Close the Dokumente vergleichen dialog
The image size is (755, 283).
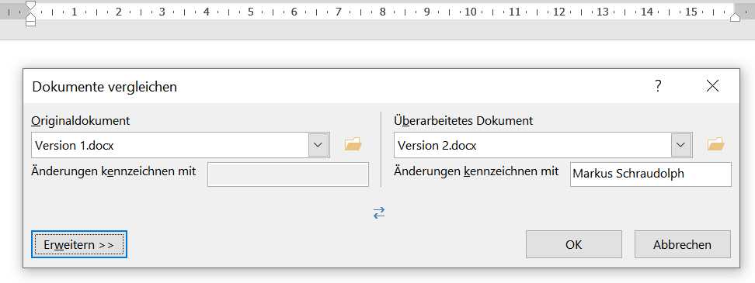712,87
